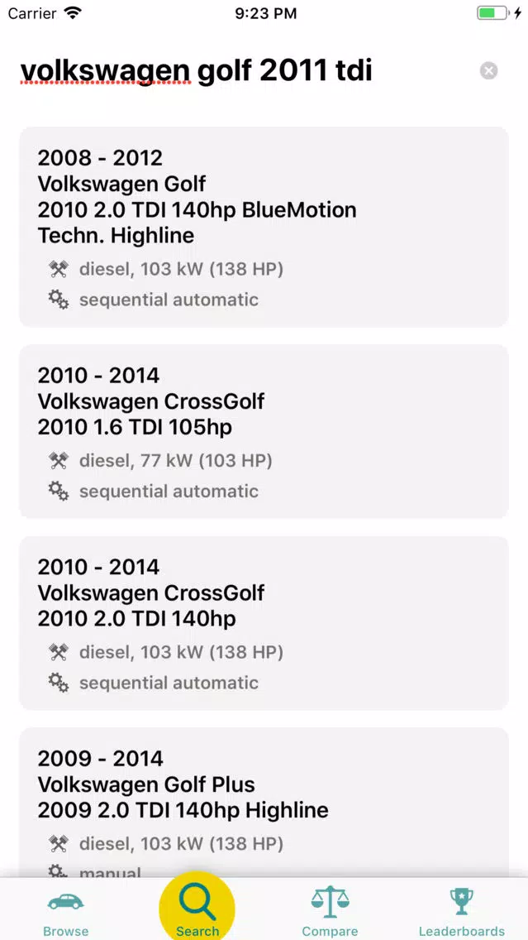Open the Volkswagen Golf 2010 2.0 TDI BlueMotion result
528x940 pixels.
[x=264, y=227]
